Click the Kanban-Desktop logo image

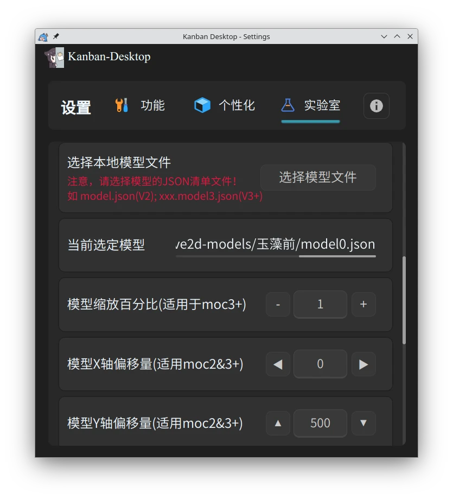coord(54,57)
